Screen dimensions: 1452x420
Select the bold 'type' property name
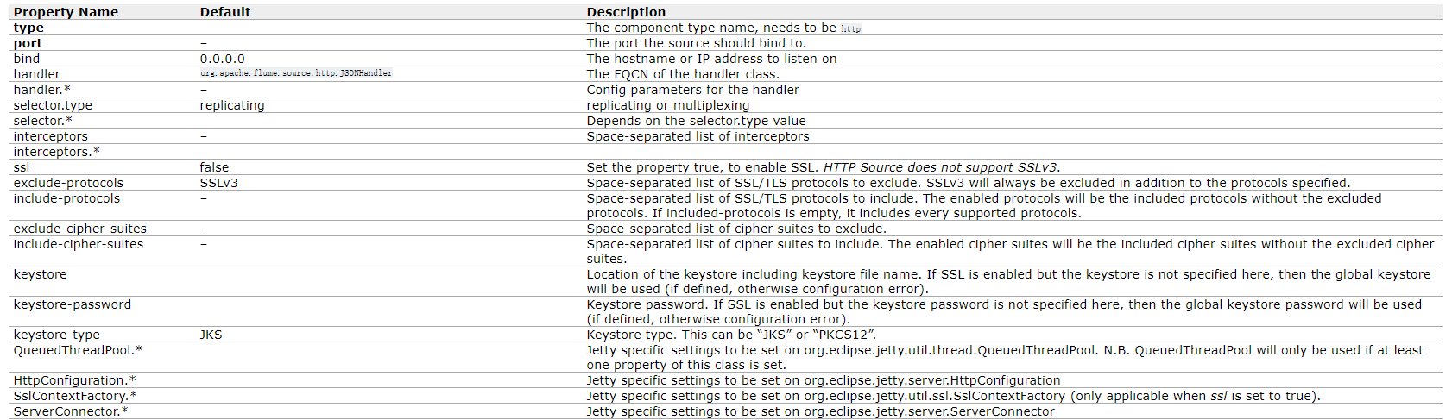(28, 28)
